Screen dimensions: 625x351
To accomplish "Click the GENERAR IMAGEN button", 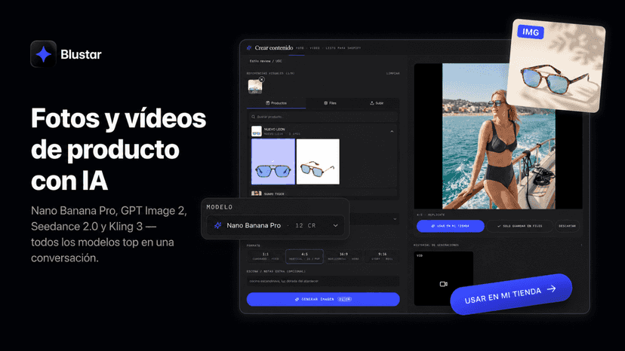I will [x=323, y=299].
